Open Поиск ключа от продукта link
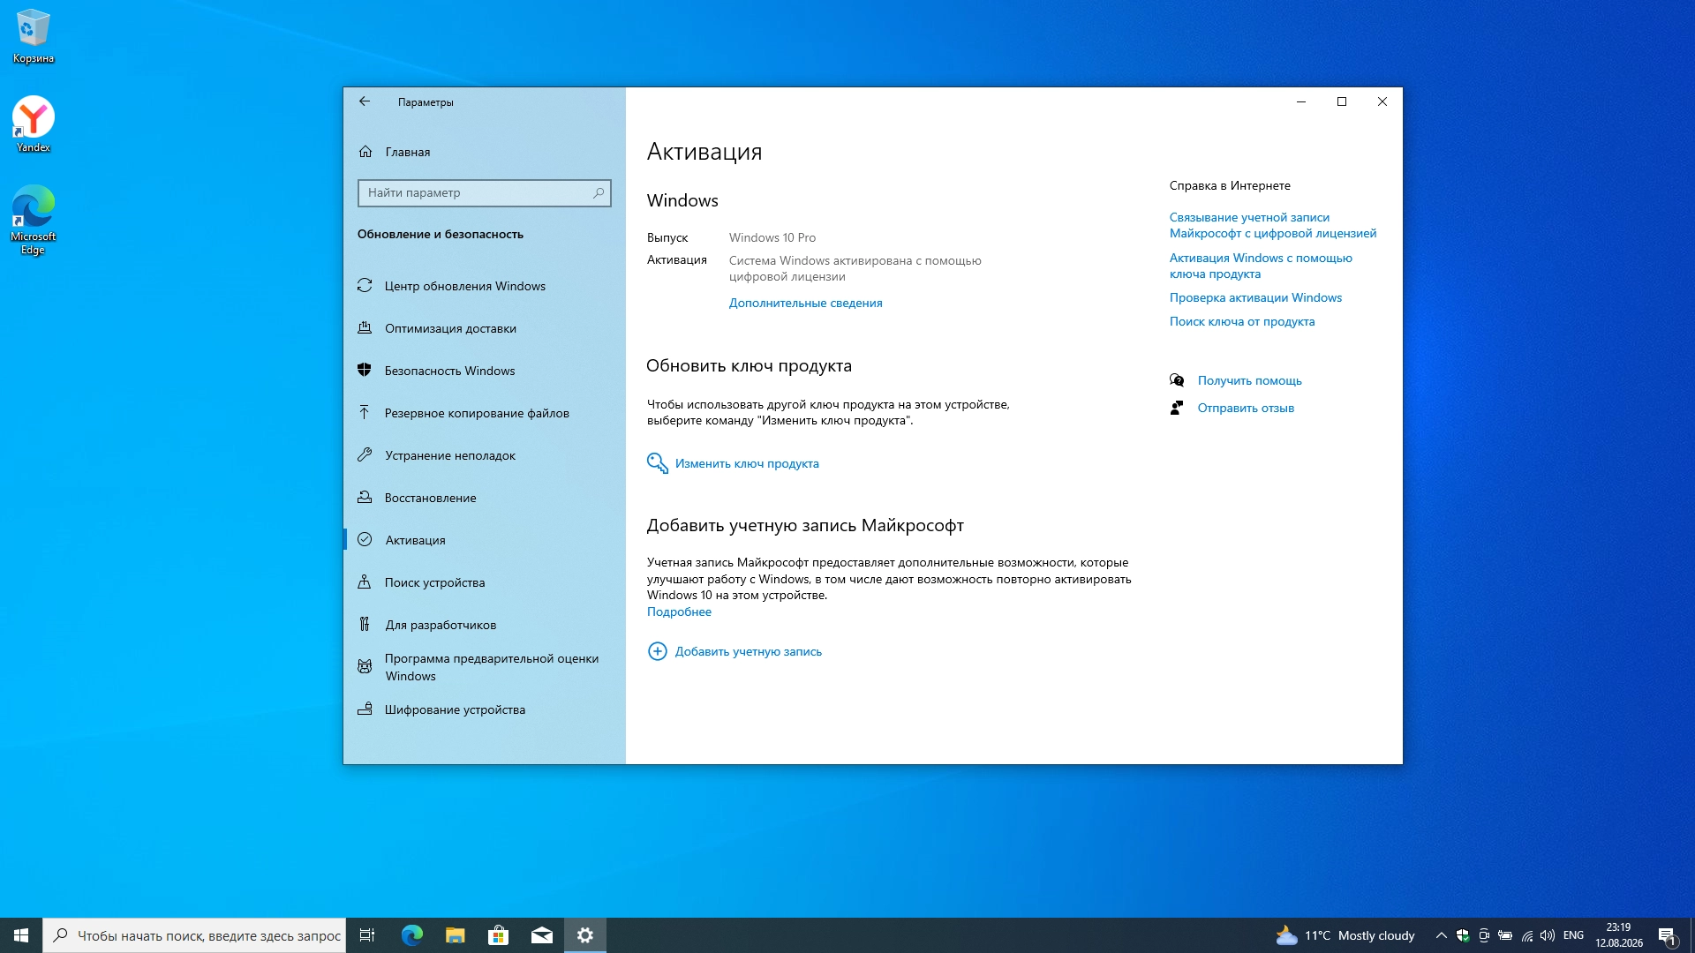This screenshot has width=1695, height=953. (1242, 321)
